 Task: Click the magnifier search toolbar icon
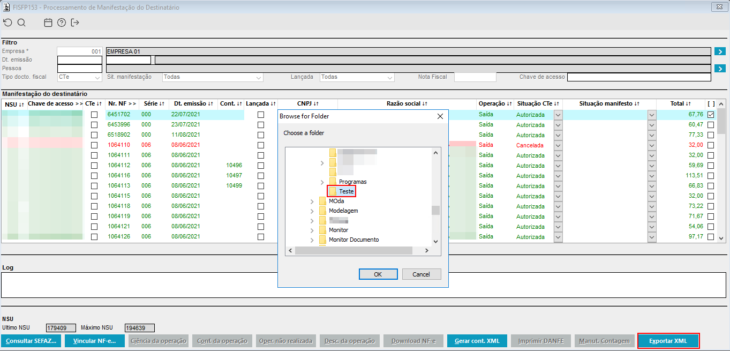21,23
